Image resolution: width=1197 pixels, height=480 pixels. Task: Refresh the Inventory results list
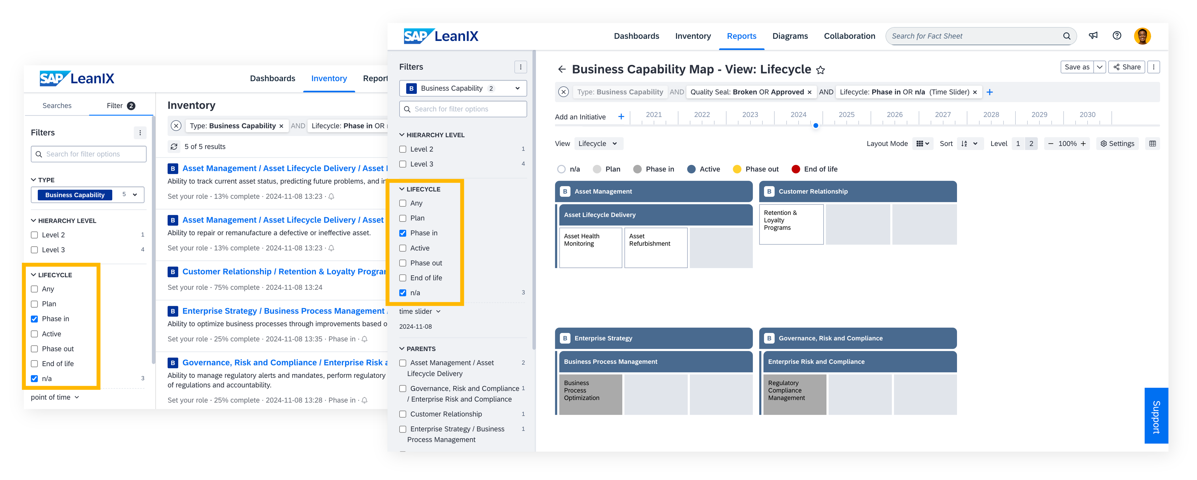(x=174, y=147)
